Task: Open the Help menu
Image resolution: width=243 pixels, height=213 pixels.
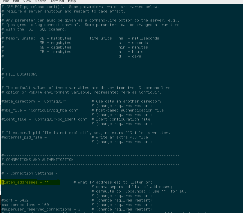Action: point(72,1)
